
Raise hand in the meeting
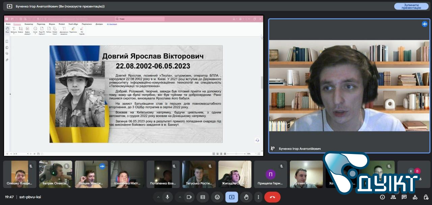246,197
